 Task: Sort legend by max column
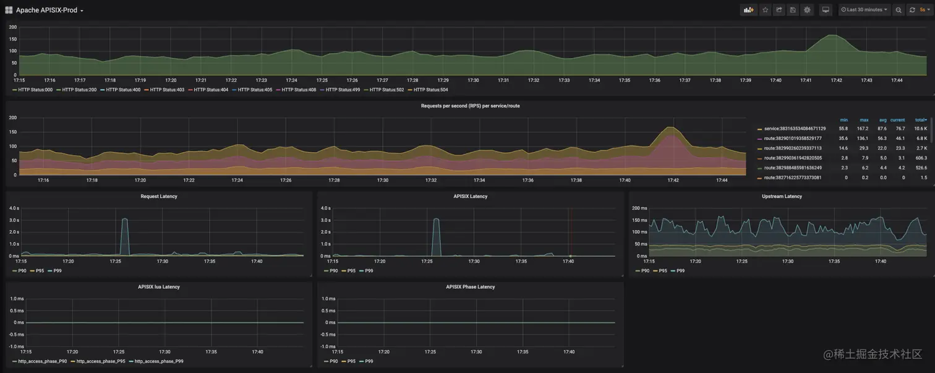(864, 120)
